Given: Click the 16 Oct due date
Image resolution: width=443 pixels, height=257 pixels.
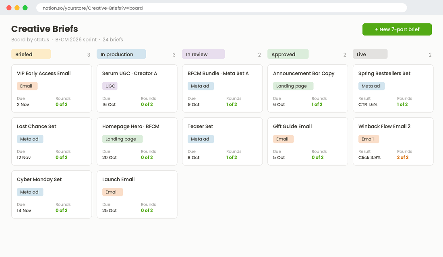Looking at the screenshot, I should 109,104.
